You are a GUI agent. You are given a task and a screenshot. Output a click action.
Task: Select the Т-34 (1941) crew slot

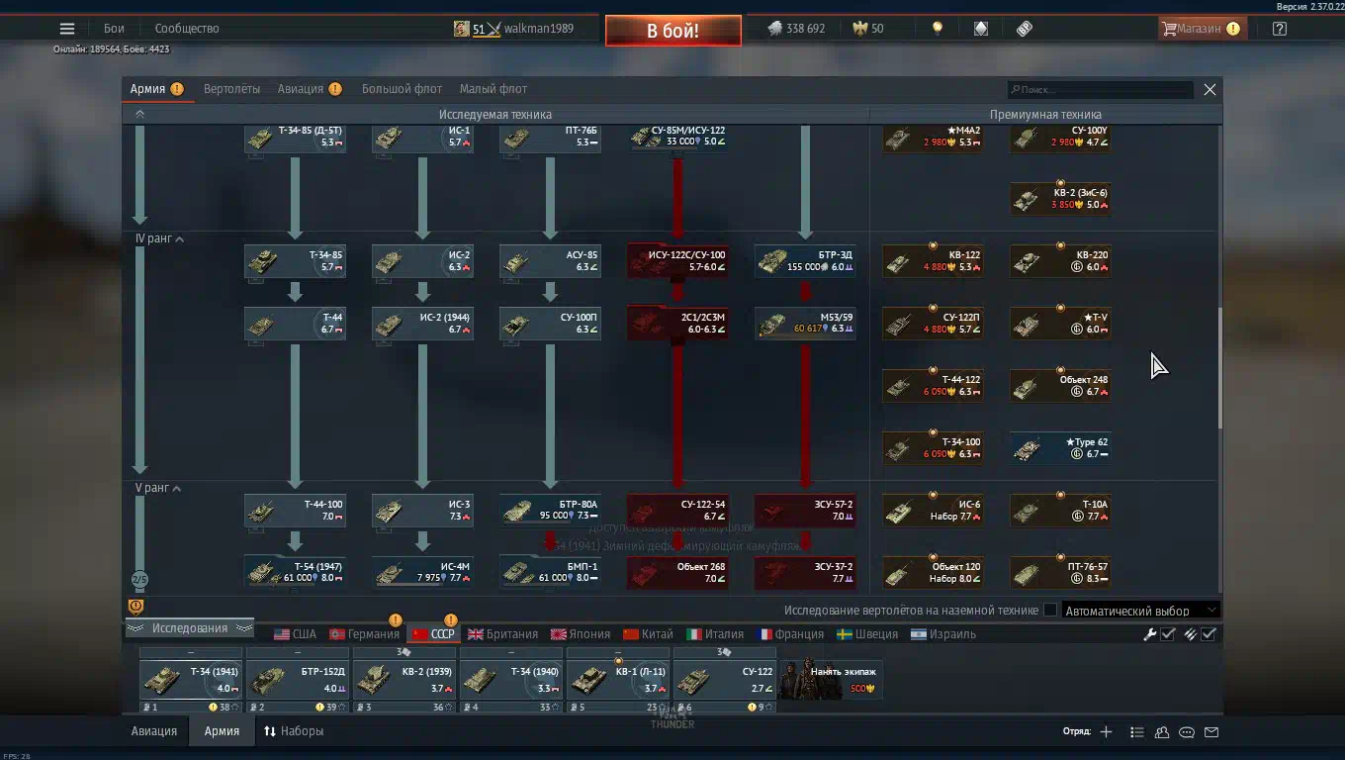191,680
